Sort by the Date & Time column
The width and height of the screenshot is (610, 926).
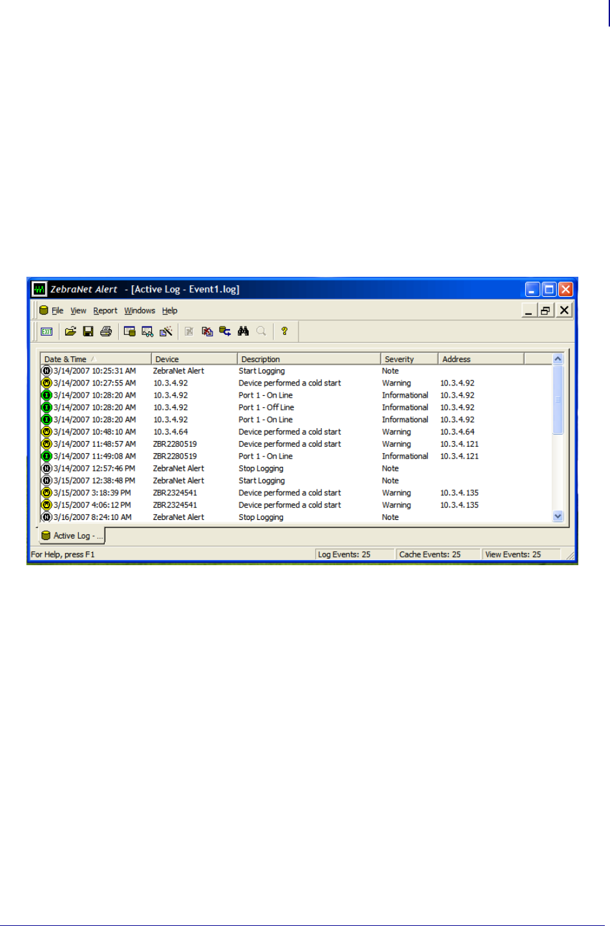click(x=96, y=359)
